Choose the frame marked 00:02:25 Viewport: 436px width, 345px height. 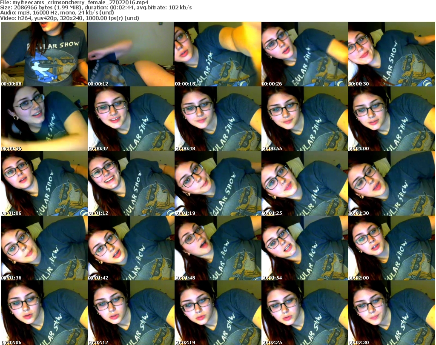click(304, 313)
